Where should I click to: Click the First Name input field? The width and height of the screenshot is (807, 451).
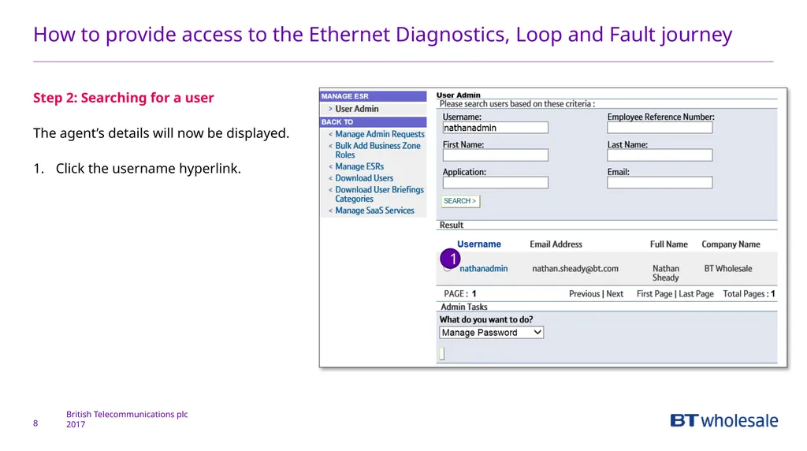tap(495, 155)
